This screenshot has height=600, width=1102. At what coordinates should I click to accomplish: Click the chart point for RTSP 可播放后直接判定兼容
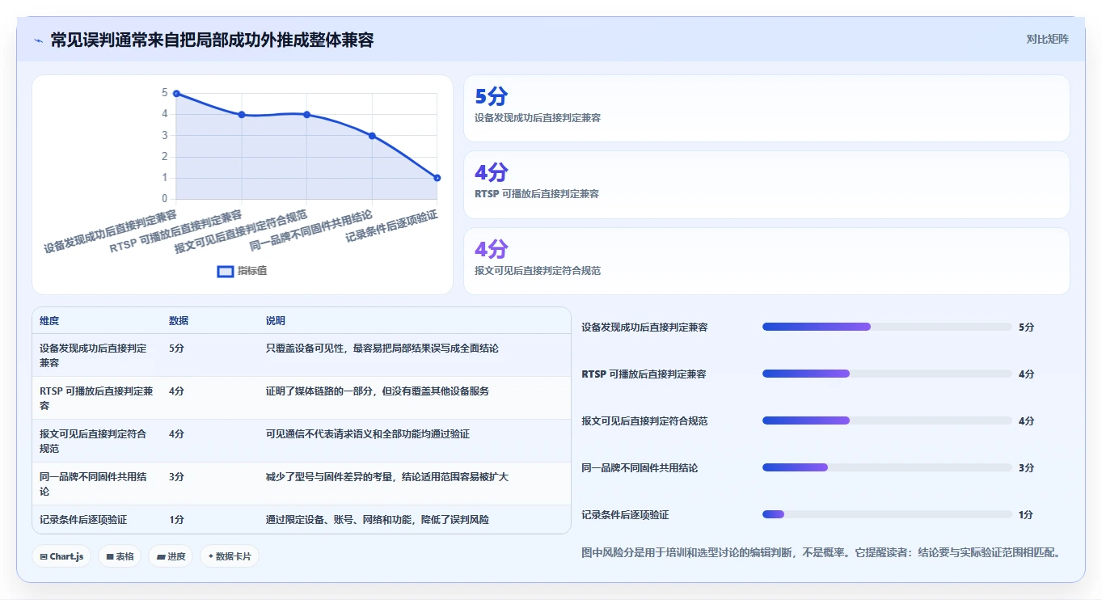tap(242, 115)
